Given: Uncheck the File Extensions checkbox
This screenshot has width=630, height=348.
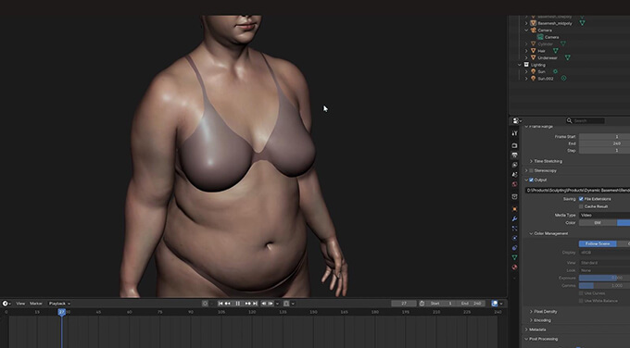Looking at the screenshot, I should [581, 199].
